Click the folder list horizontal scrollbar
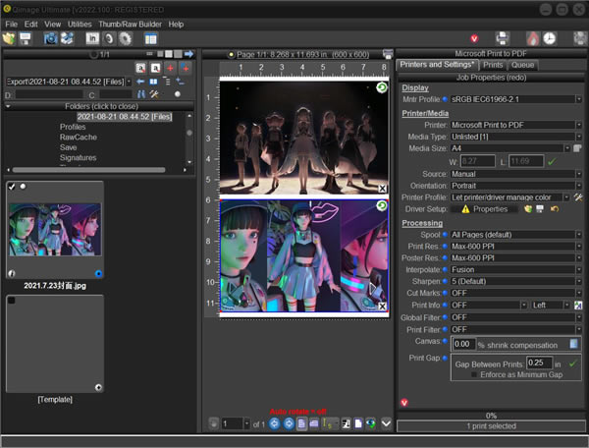 tap(89, 170)
